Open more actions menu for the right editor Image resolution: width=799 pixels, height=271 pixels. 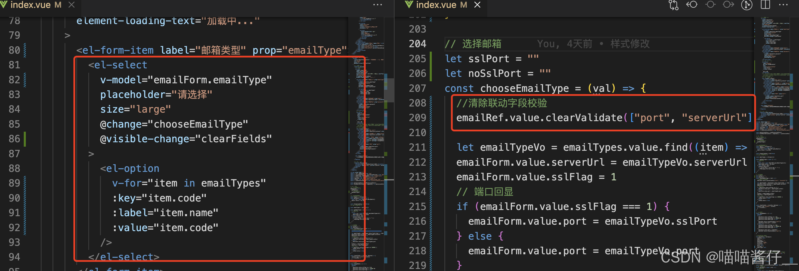pyautogui.click(x=784, y=5)
